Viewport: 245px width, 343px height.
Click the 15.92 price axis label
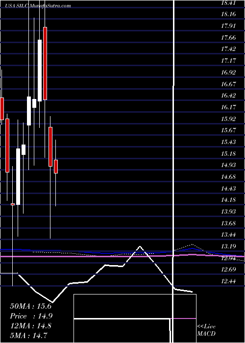click(229, 119)
